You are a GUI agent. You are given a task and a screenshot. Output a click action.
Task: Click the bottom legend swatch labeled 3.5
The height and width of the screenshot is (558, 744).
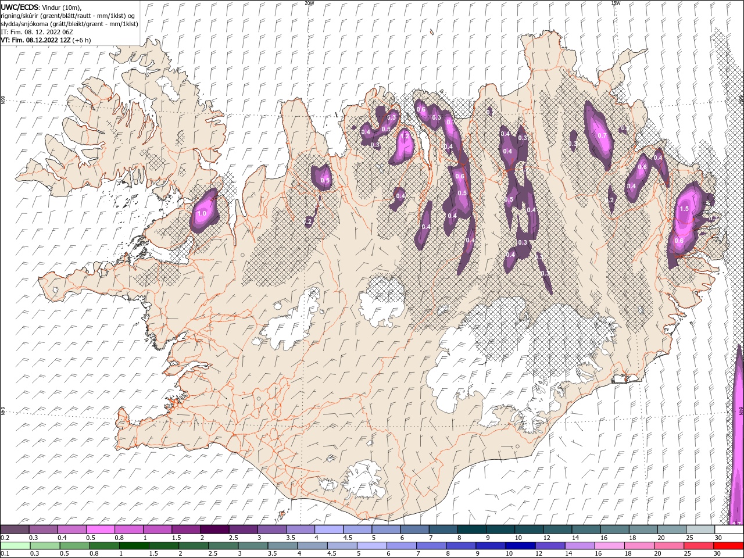[x=282, y=546]
